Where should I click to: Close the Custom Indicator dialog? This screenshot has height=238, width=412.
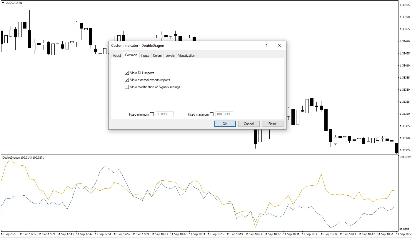pos(279,45)
